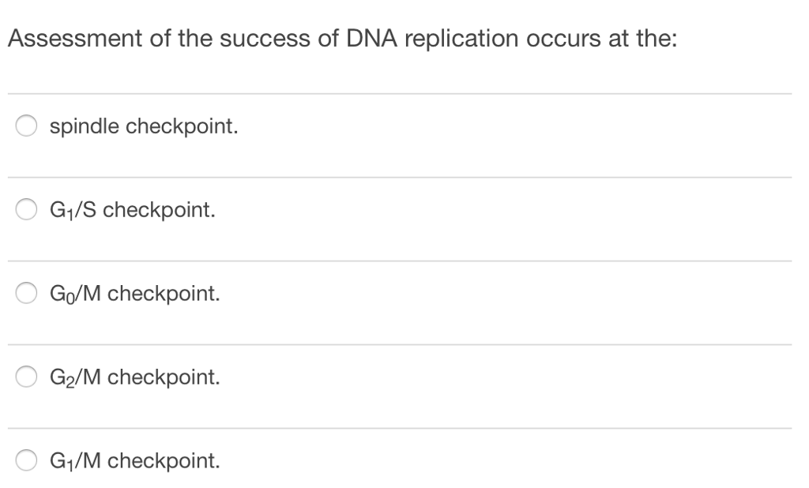Click the spindle checkpoint answer text

point(143,125)
